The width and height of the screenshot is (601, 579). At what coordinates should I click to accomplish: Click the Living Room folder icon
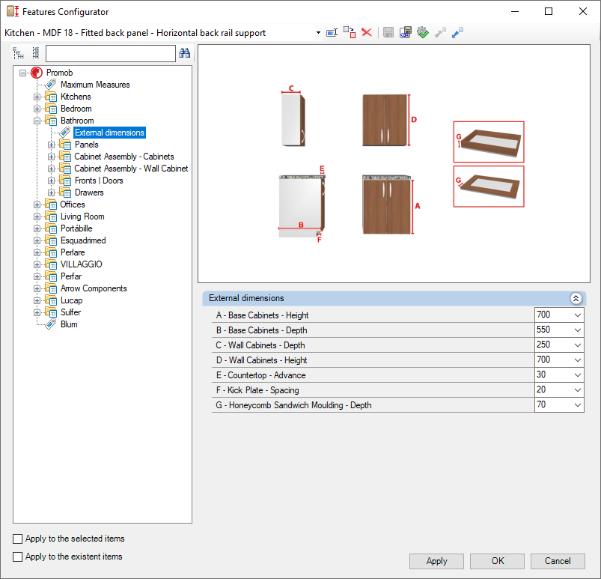[51, 216]
